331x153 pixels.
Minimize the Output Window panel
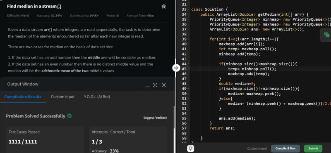(147, 85)
